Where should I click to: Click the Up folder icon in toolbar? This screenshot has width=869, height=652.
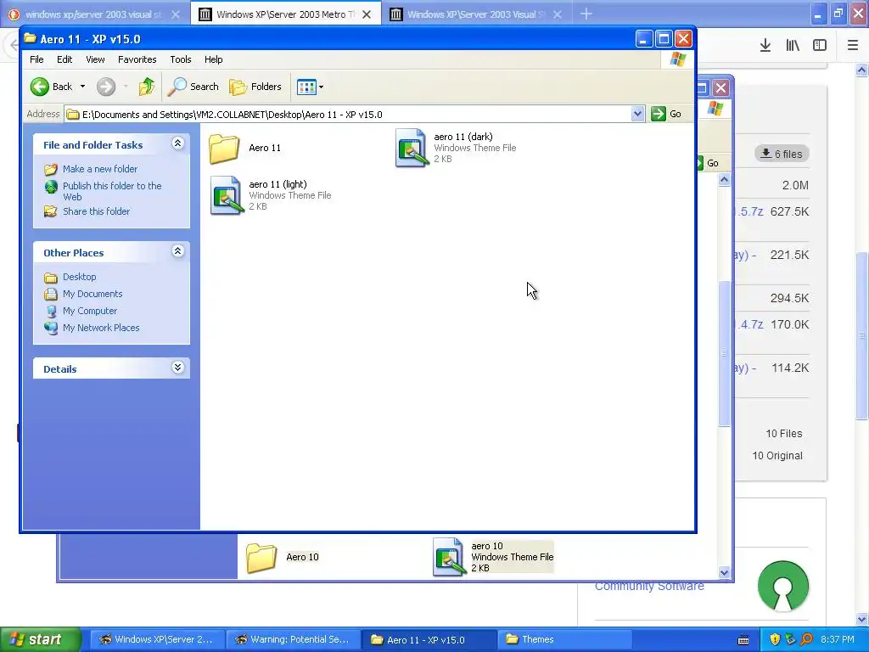[147, 87]
